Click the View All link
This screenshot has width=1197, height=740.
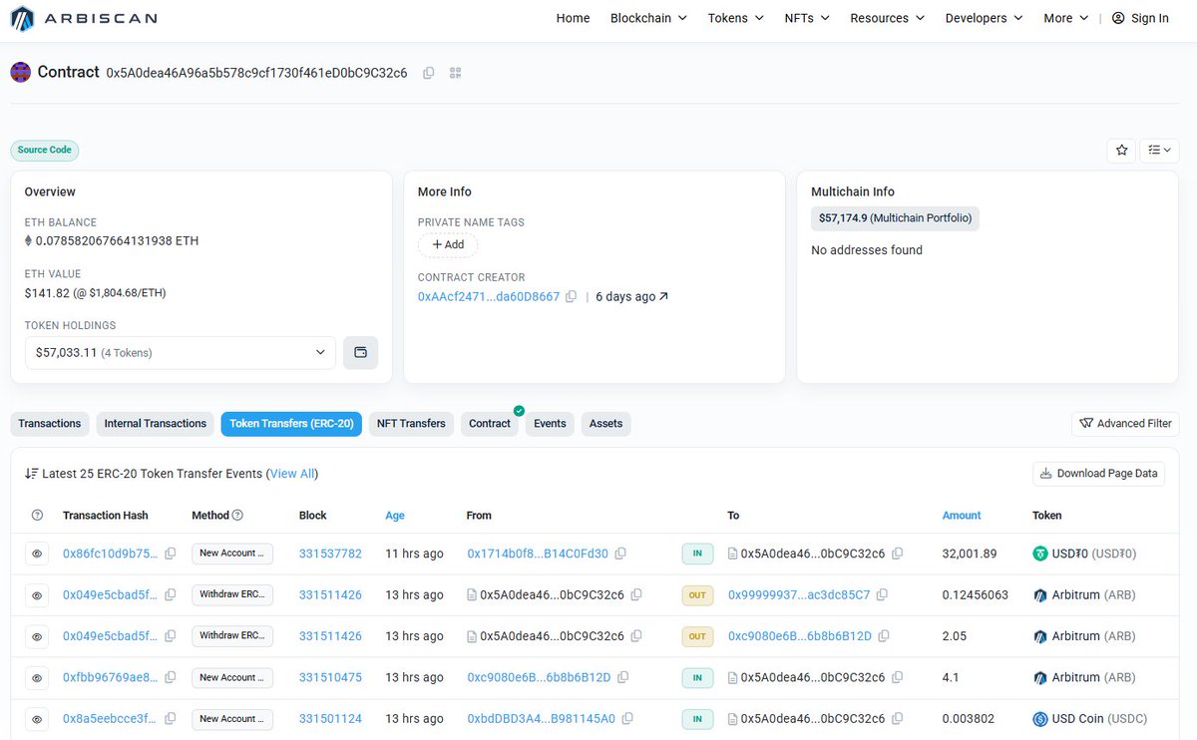click(292, 474)
